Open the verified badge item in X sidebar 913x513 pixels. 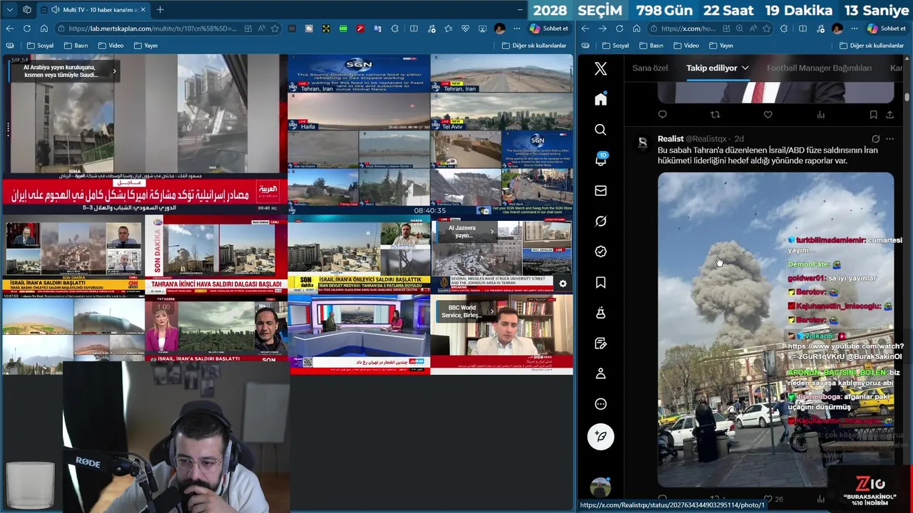point(601,252)
